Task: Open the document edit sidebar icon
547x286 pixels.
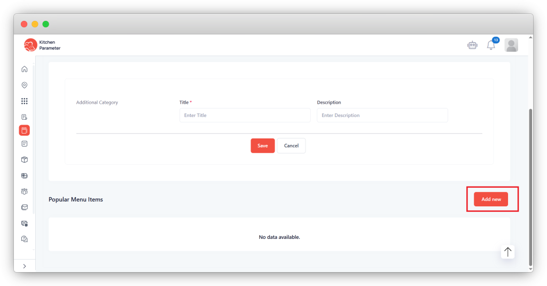Action: tap(24, 117)
